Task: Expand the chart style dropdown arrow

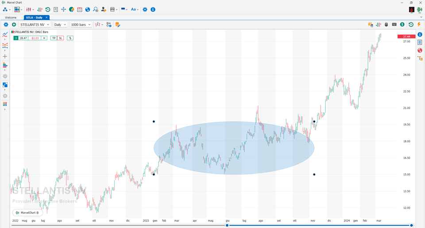Action: (102, 25)
